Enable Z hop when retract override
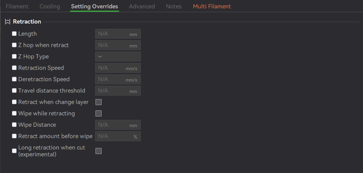The image size is (363, 173). pos(14,45)
